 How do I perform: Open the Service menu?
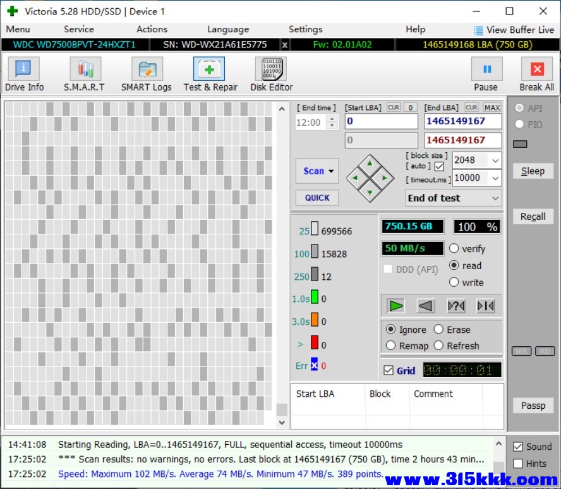pyautogui.click(x=78, y=29)
